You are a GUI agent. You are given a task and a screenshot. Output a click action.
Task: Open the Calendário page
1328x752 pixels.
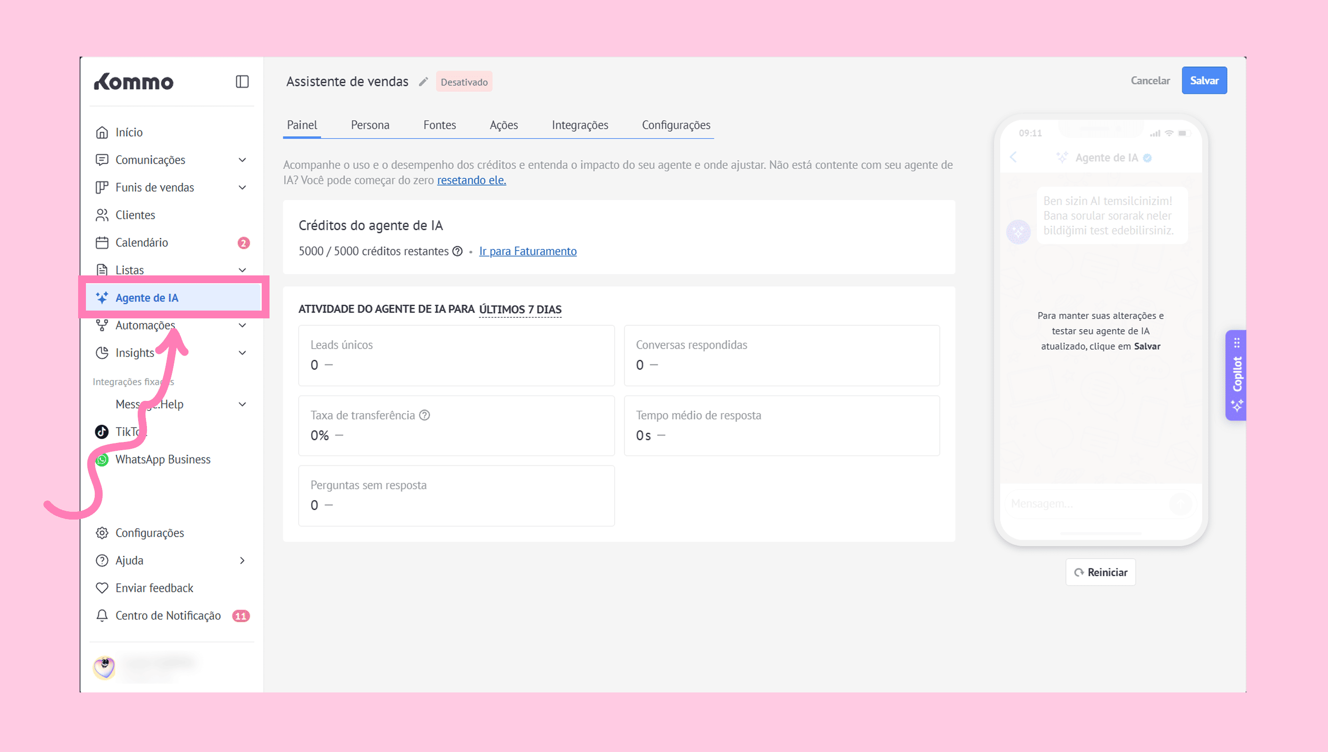(x=141, y=243)
